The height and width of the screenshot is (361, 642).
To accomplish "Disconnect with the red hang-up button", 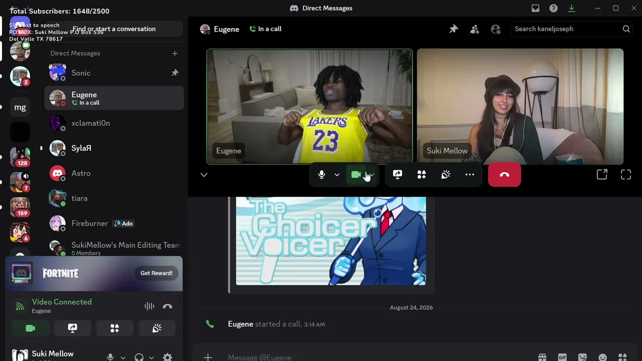I will click(505, 174).
